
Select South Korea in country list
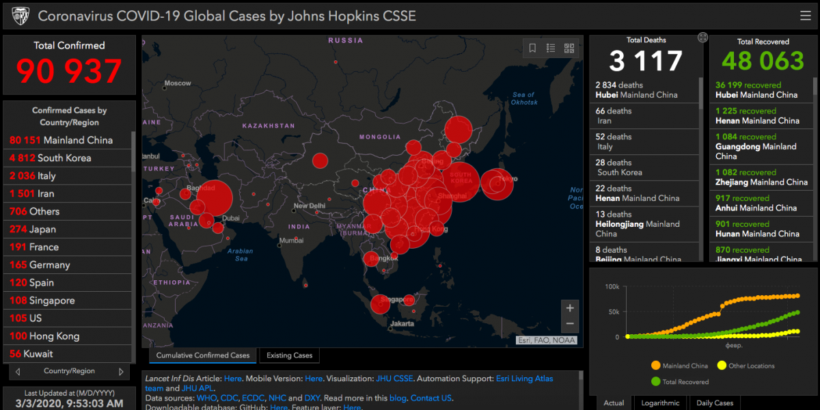click(67, 158)
